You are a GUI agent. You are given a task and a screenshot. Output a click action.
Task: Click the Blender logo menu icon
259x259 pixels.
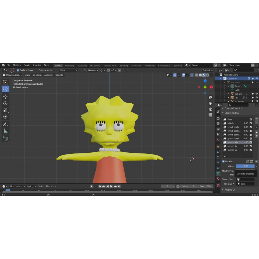(x=3, y=65)
